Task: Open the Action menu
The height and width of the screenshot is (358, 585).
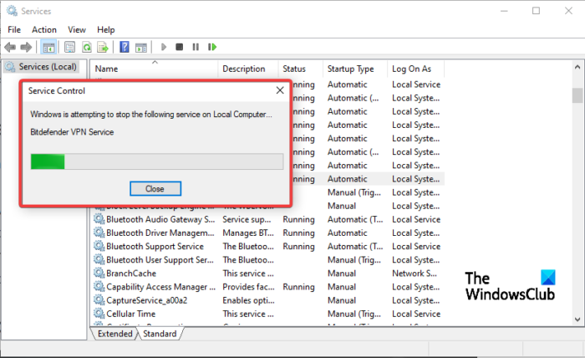Action: coord(44,29)
